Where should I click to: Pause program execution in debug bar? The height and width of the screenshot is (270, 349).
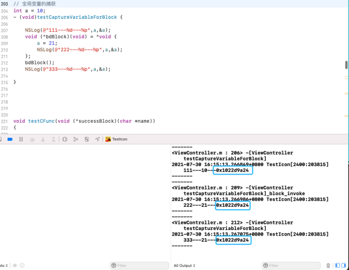[x=21, y=139]
